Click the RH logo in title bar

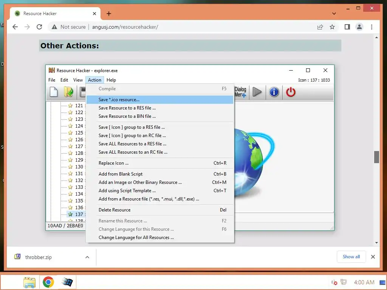(51, 71)
